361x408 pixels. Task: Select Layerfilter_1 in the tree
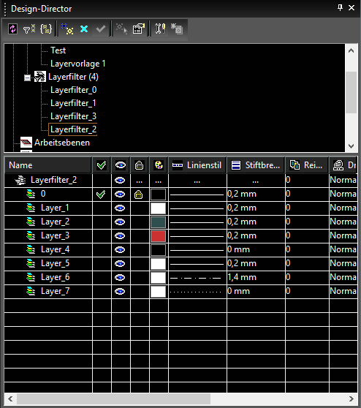pos(73,103)
